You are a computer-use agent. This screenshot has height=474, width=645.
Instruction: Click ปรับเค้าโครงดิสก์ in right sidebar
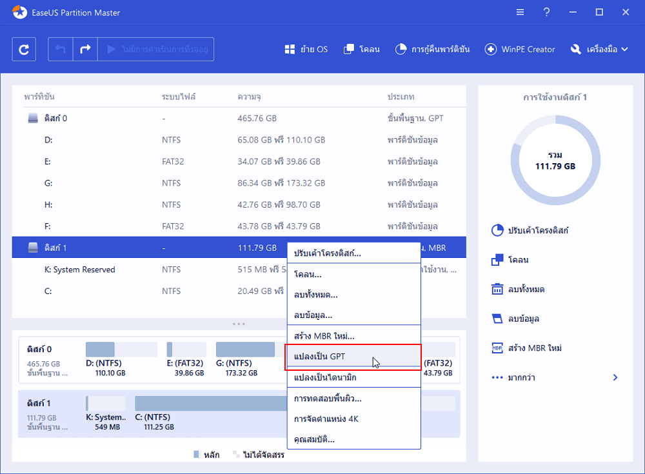coord(530,230)
